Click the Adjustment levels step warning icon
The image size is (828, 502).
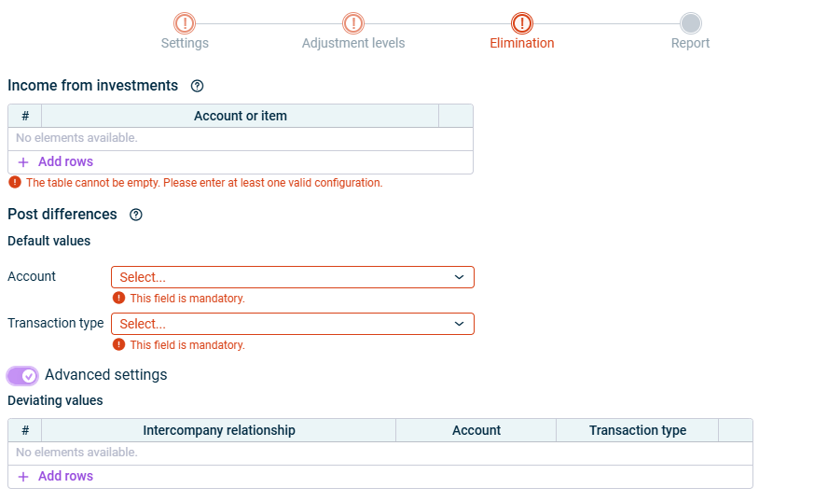pos(353,23)
